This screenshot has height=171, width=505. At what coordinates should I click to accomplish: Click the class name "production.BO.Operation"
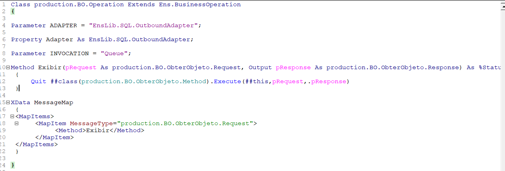point(79,5)
